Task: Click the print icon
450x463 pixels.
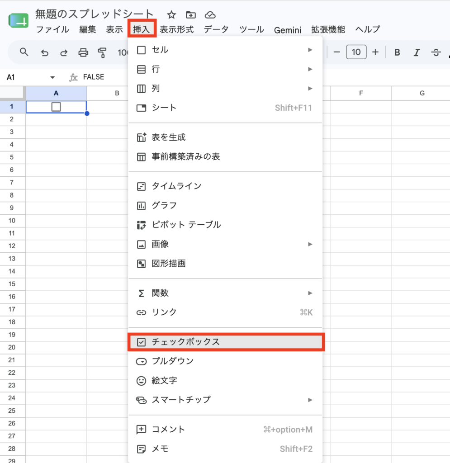Action: point(83,52)
